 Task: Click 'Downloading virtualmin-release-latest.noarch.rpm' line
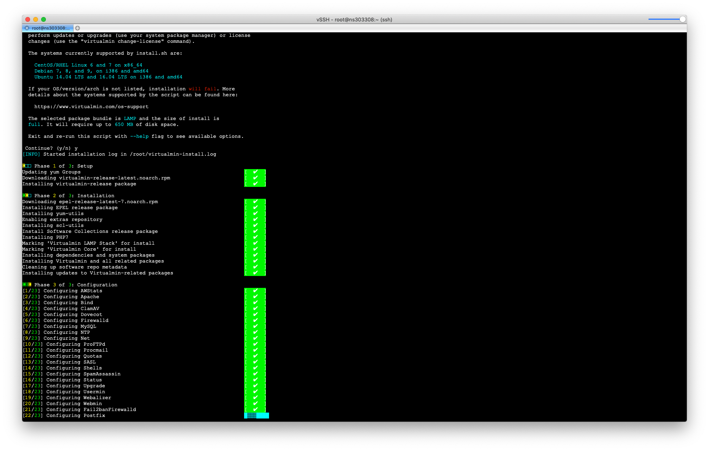coord(96,178)
